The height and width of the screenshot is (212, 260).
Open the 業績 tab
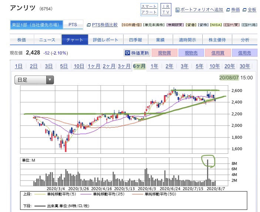click(x=161, y=40)
